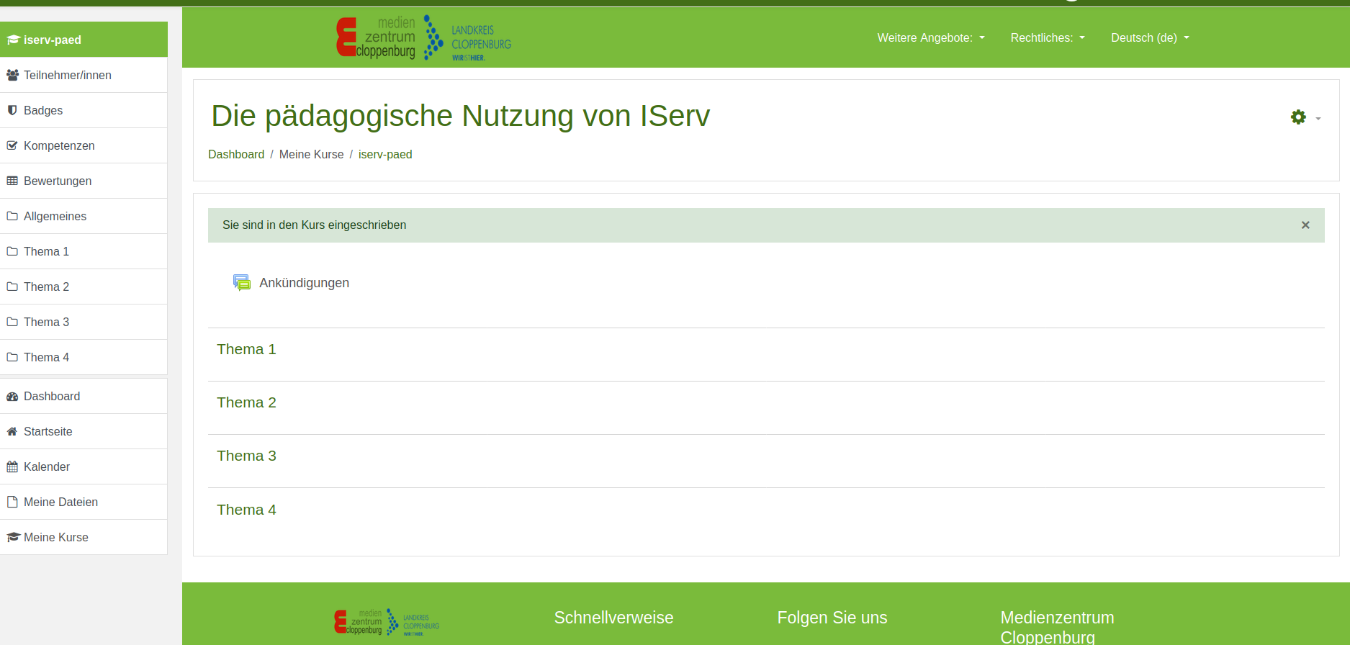Image resolution: width=1350 pixels, height=645 pixels.
Task: Open the Thema 3 section heading
Action: click(x=246, y=456)
